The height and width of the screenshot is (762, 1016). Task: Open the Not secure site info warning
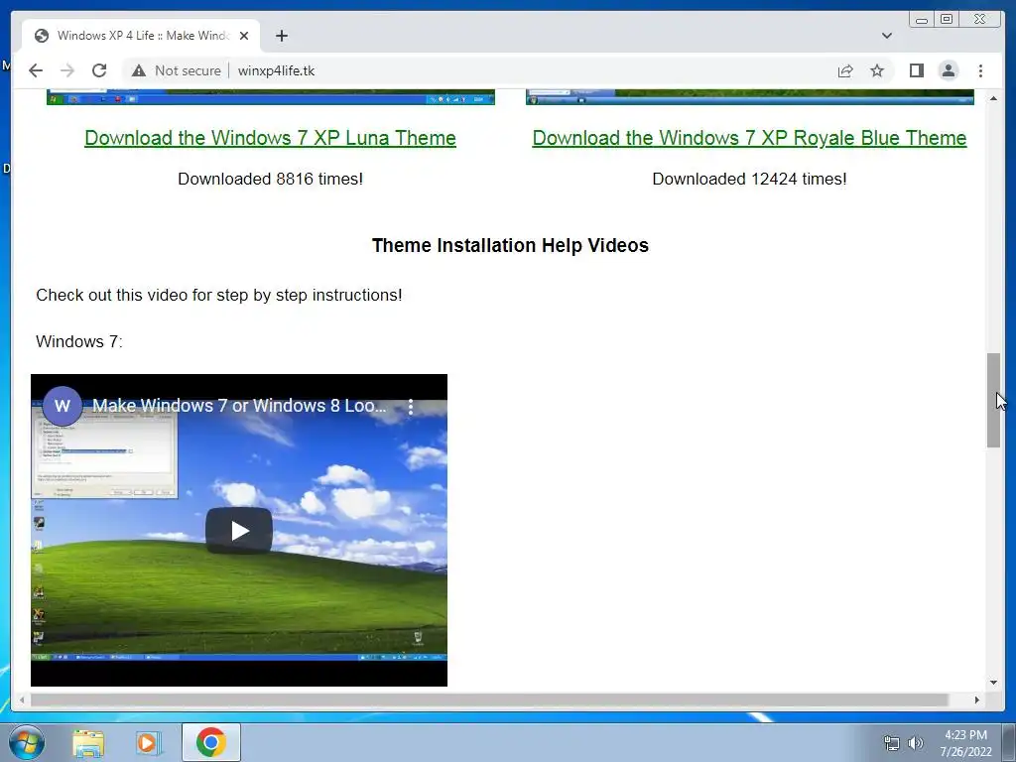click(x=177, y=70)
